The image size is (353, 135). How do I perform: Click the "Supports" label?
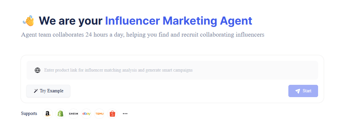click(x=29, y=114)
